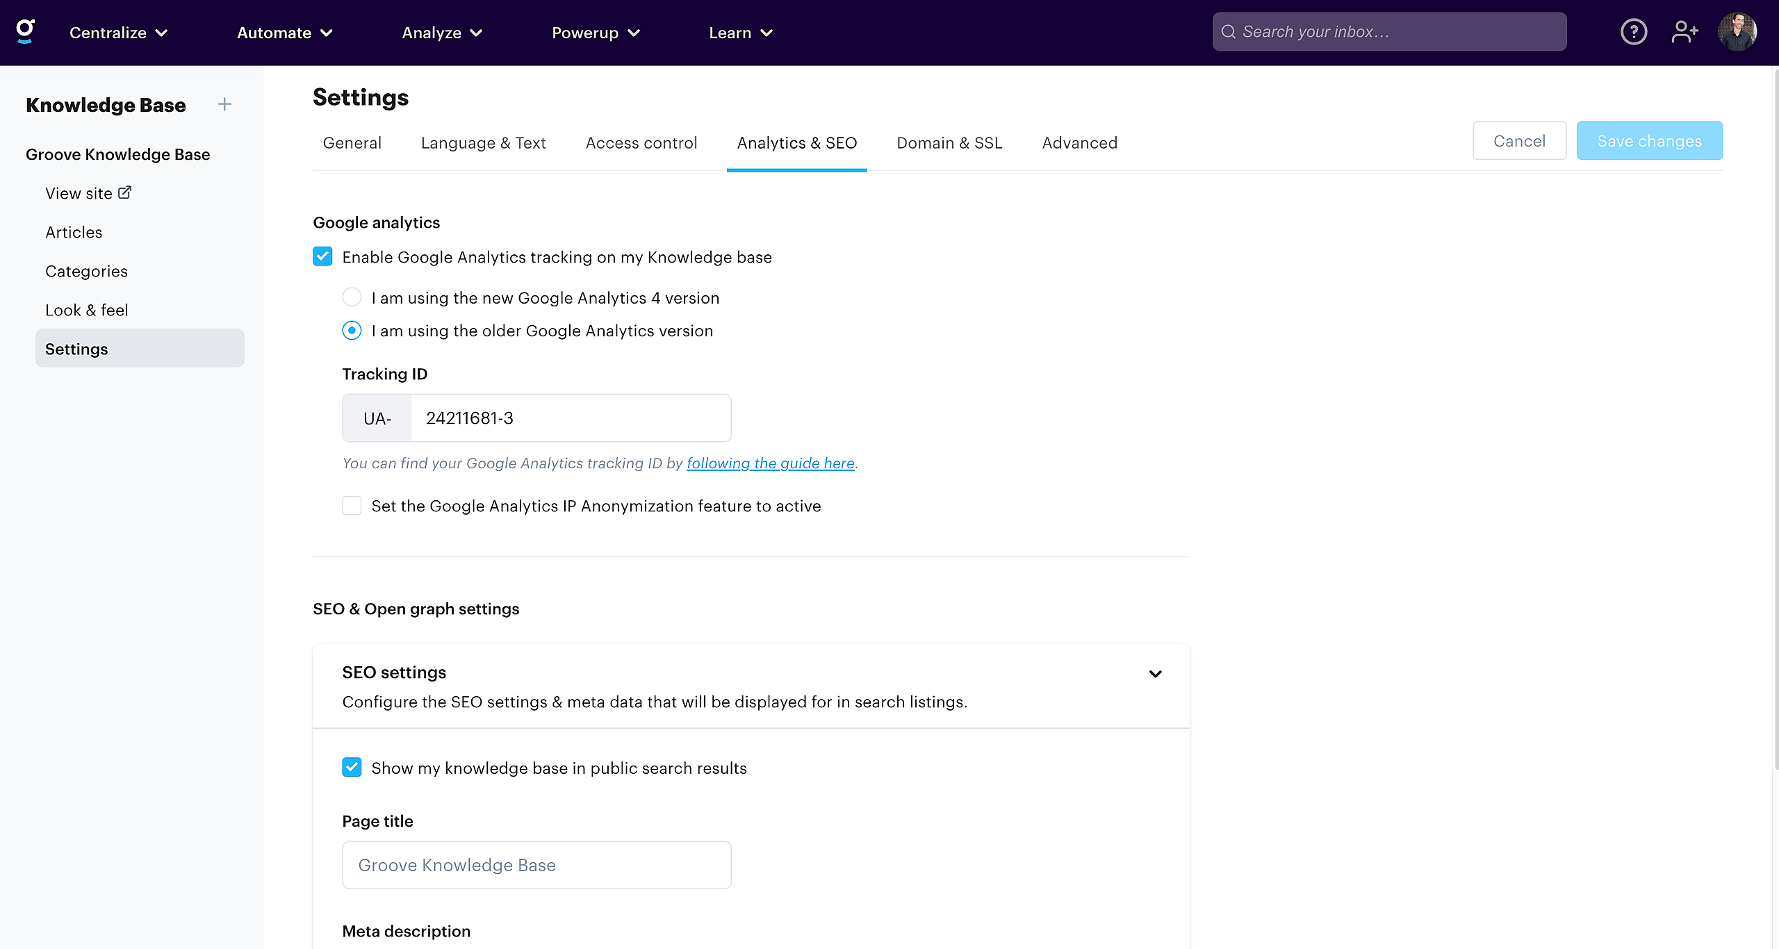
Task: Click the Tracking ID input field
Action: click(x=570, y=418)
